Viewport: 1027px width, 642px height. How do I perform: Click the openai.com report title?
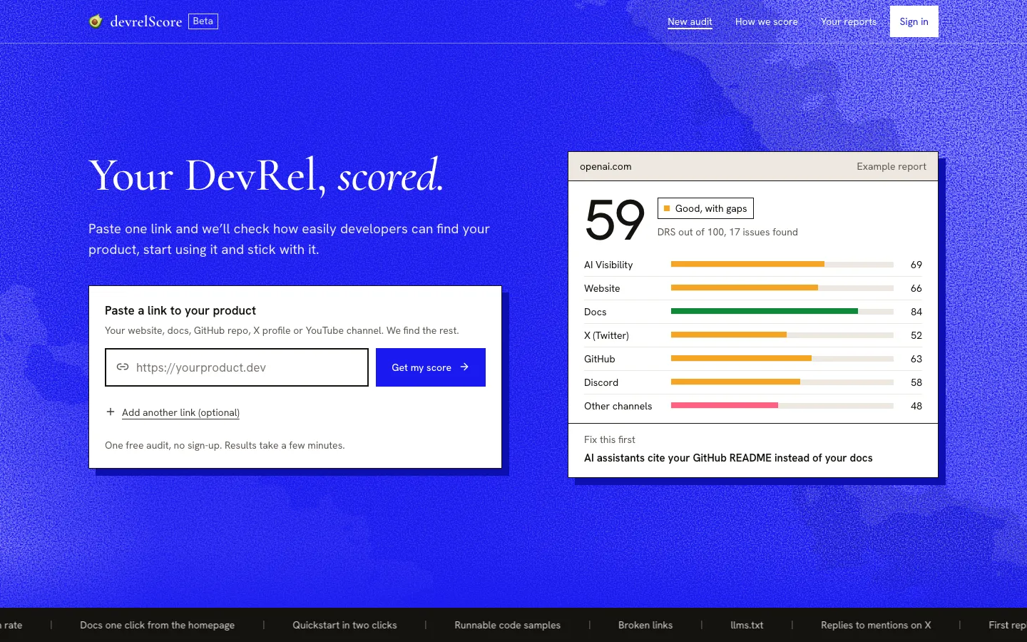pyautogui.click(x=606, y=166)
